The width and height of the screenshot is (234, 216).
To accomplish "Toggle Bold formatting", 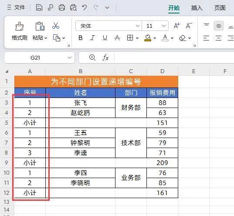I will tap(81, 38).
